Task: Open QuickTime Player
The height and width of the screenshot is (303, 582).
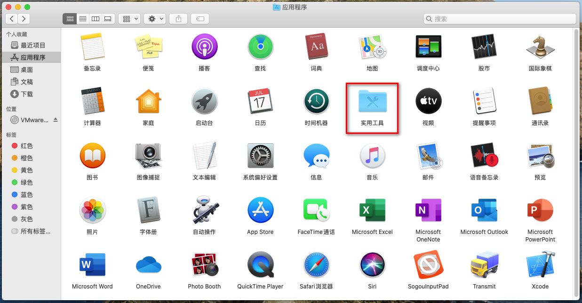Action: [260, 264]
